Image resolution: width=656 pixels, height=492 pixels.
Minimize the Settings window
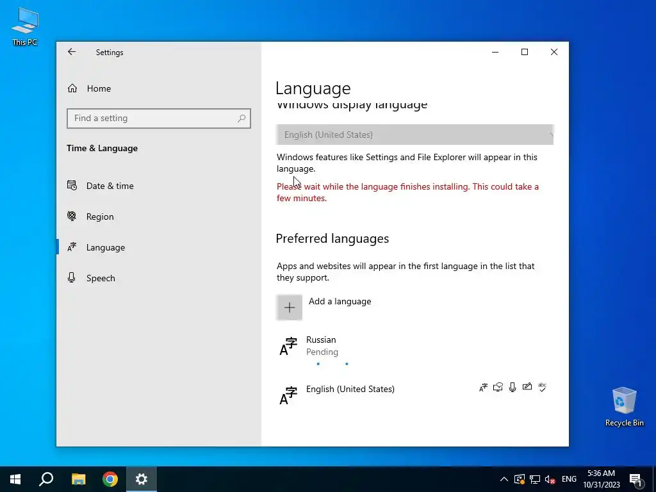[495, 52]
